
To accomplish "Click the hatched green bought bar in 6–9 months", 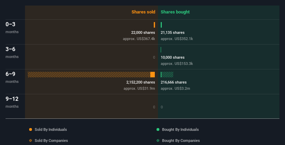I will pos(167,75).
